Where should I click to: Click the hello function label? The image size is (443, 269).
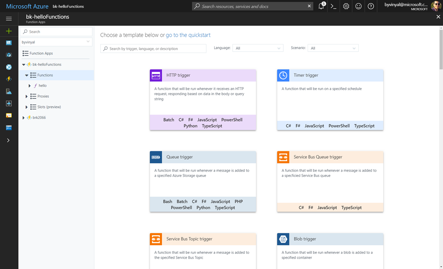43,86
